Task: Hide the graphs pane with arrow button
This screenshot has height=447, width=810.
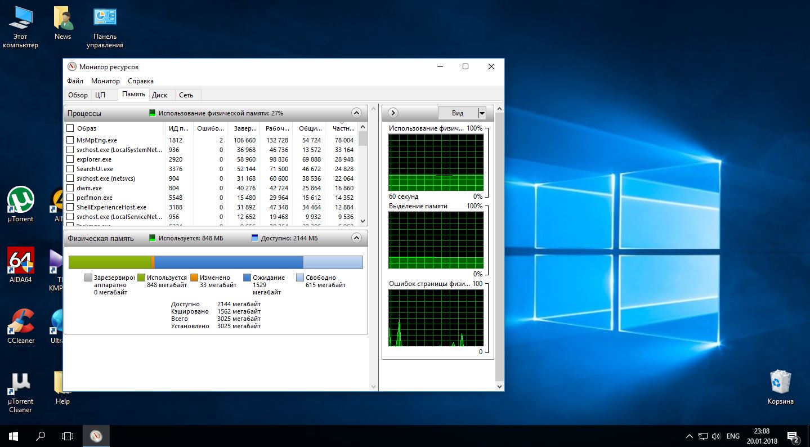Action: coord(393,113)
